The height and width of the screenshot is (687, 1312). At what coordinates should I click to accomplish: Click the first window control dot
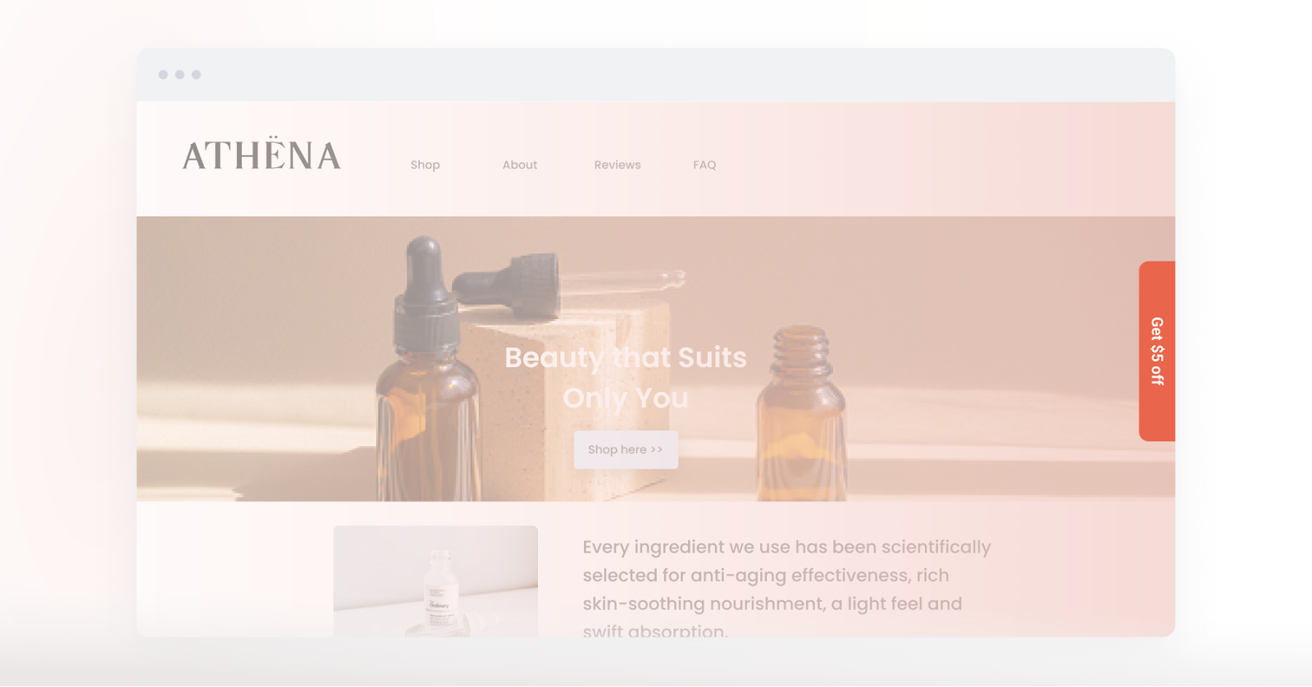[x=163, y=75]
